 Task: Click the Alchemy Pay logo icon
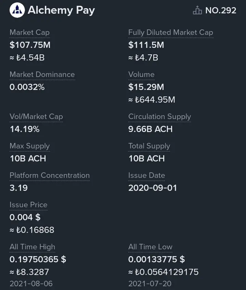(x=17, y=10)
